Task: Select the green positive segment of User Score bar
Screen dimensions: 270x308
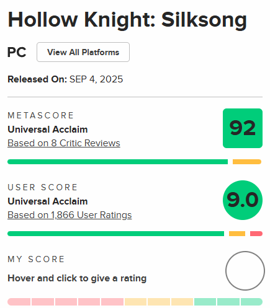Action: click(115, 234)
